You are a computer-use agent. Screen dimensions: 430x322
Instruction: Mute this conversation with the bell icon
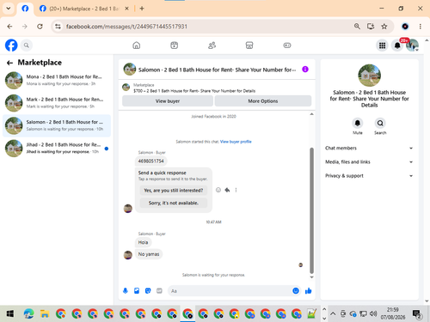click(x=358, y=123)
